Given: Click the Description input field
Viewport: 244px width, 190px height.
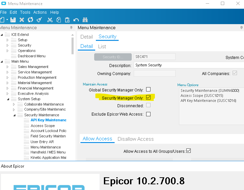Looking at the screenshot, I should (189, 65).
